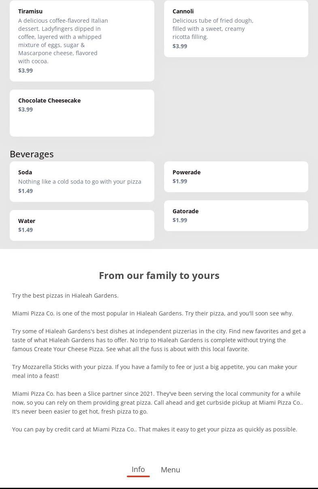318x489 pixels.
Task: Select the Gatorade beverage card
Action: [236, 216]
